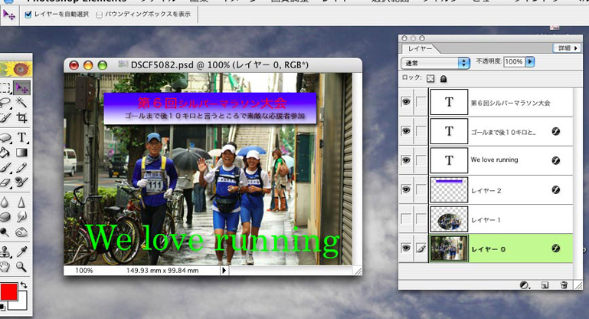Select the Blur tool
This screenshot has height=319, width=589.
coord(4,202)
